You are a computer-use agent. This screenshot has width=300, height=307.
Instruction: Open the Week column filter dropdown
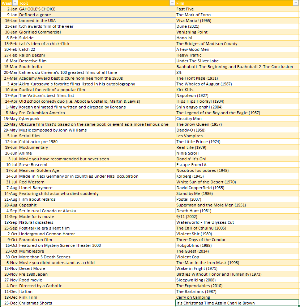pyautogui.click(x=15, y=3)
